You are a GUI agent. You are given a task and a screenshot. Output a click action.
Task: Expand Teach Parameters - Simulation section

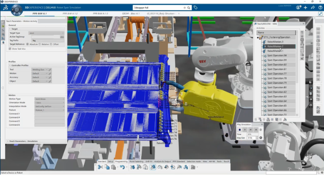pos(8,141)
